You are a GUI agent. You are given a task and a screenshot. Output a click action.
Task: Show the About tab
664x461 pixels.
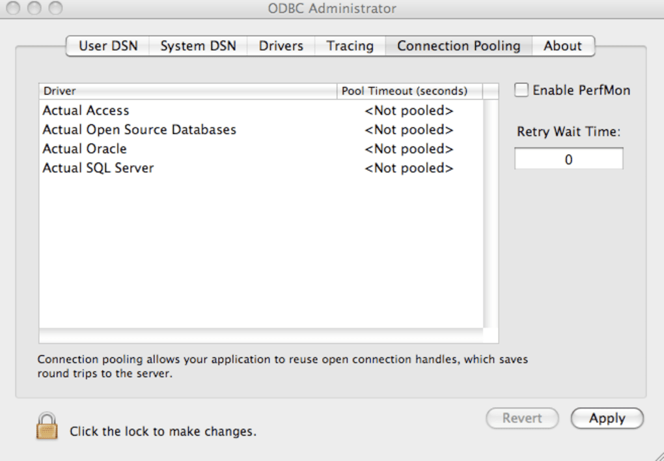point(562,46)
